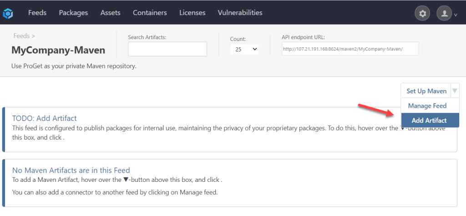This screenshot has width=466, height=216.
Task: Focus the Search Artifacts input field
Action: click(x=167, y=49)
